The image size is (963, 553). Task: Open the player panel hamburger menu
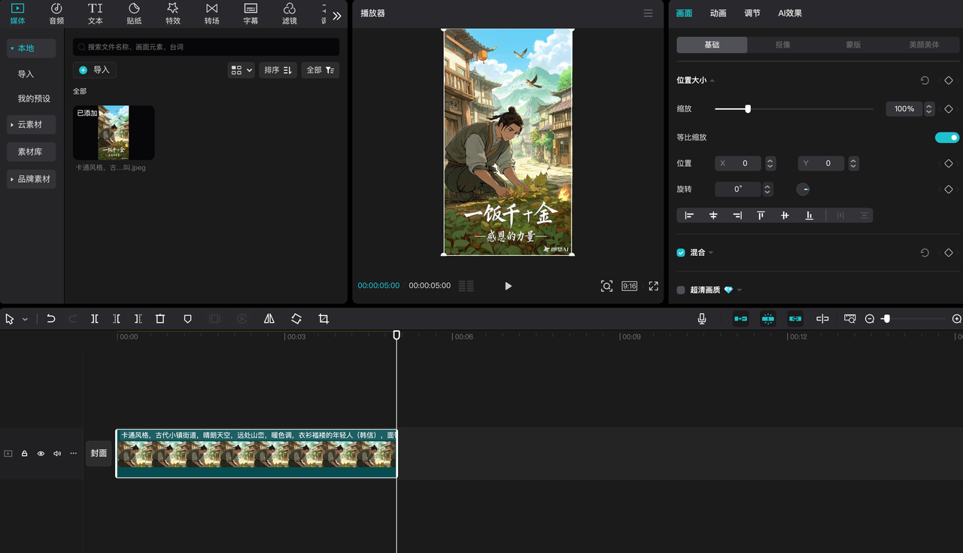click(x=649, y=14)
